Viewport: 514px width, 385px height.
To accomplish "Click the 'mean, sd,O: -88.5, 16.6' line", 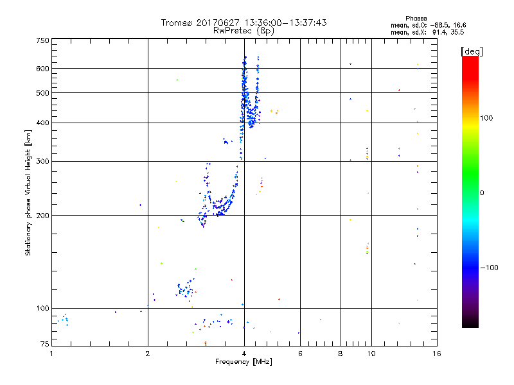I will coord(428,25).
